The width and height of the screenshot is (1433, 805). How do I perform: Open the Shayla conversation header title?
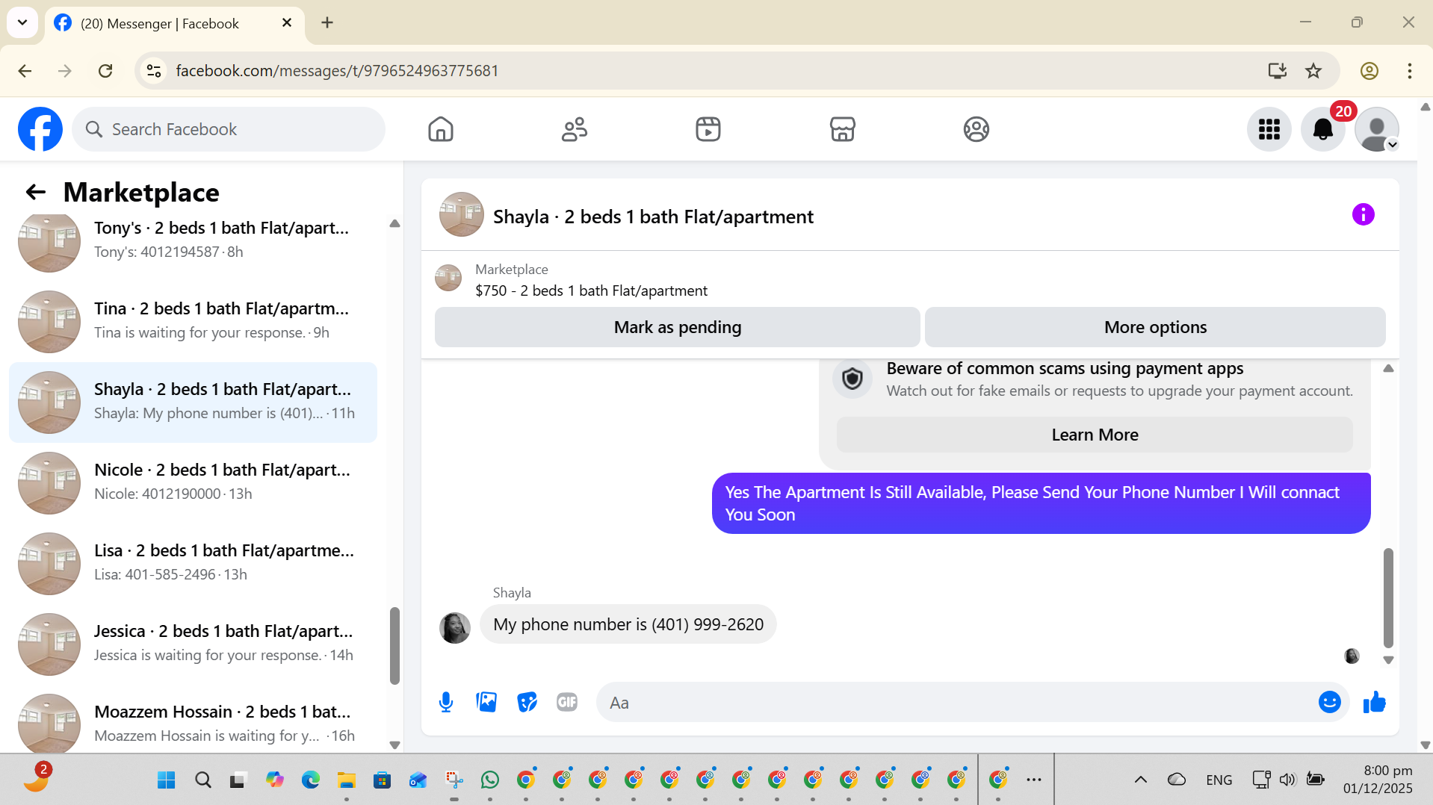click(653, 217)
